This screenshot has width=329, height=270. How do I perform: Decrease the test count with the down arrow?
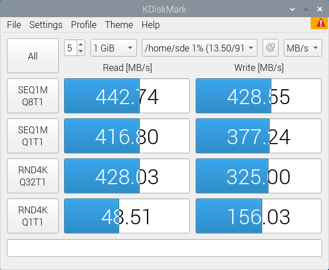81,51
